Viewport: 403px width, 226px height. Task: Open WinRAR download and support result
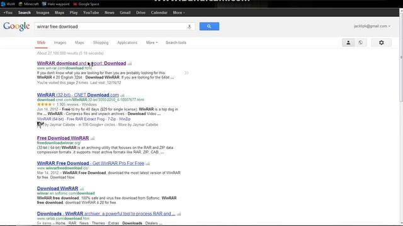tap(81, 63)
